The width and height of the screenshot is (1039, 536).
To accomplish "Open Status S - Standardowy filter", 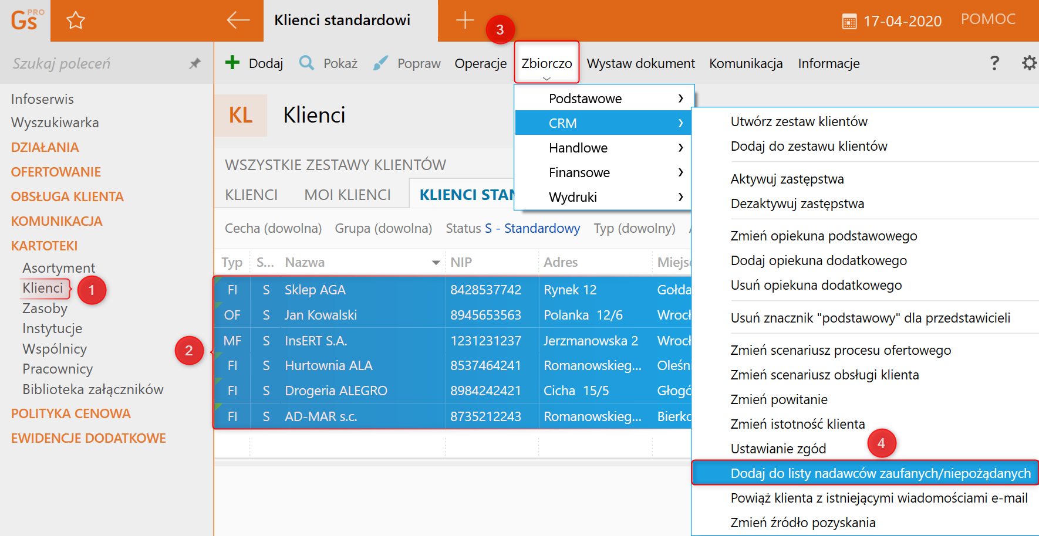I will [x=512, y=228].
